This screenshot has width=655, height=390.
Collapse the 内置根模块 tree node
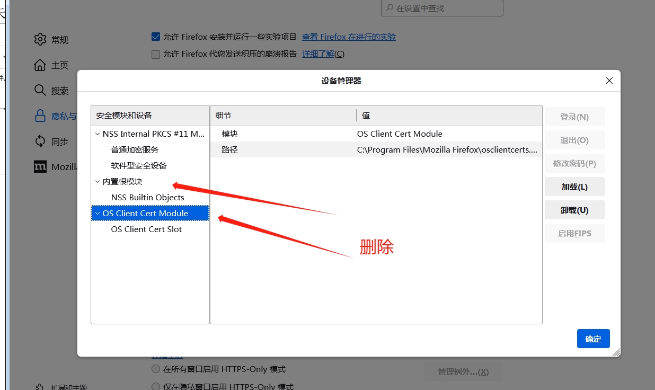point(98,182)
